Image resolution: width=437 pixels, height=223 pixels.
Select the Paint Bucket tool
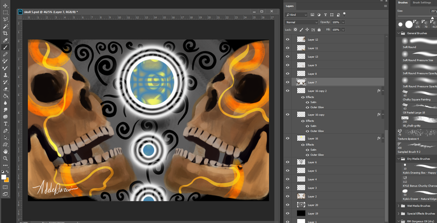coord(5,96)
